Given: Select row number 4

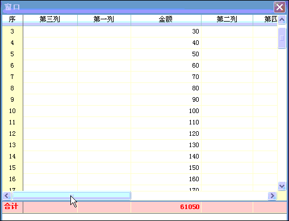Looking at the screenshot, I should pyautogui.click(x=12, y=43).
